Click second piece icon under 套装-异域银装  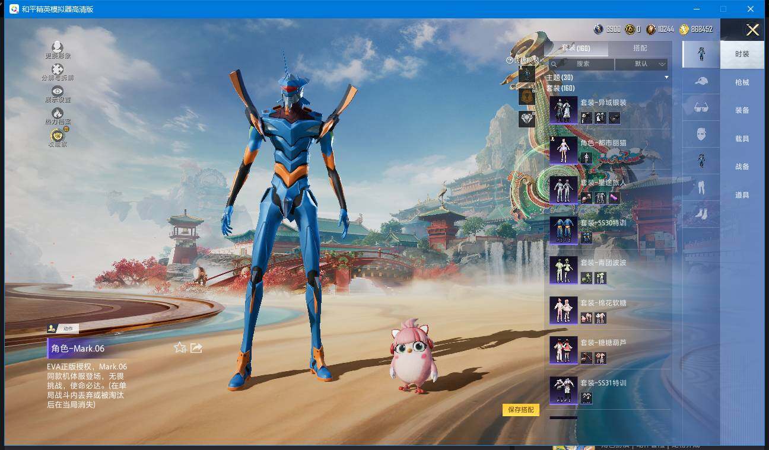coord(600,118)
